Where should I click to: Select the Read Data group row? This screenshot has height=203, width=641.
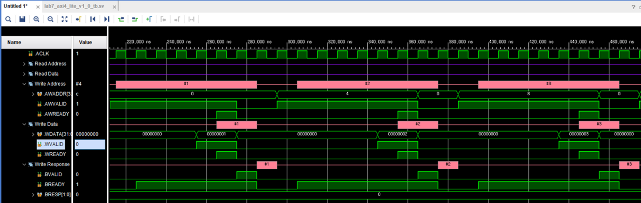(46, 74)
